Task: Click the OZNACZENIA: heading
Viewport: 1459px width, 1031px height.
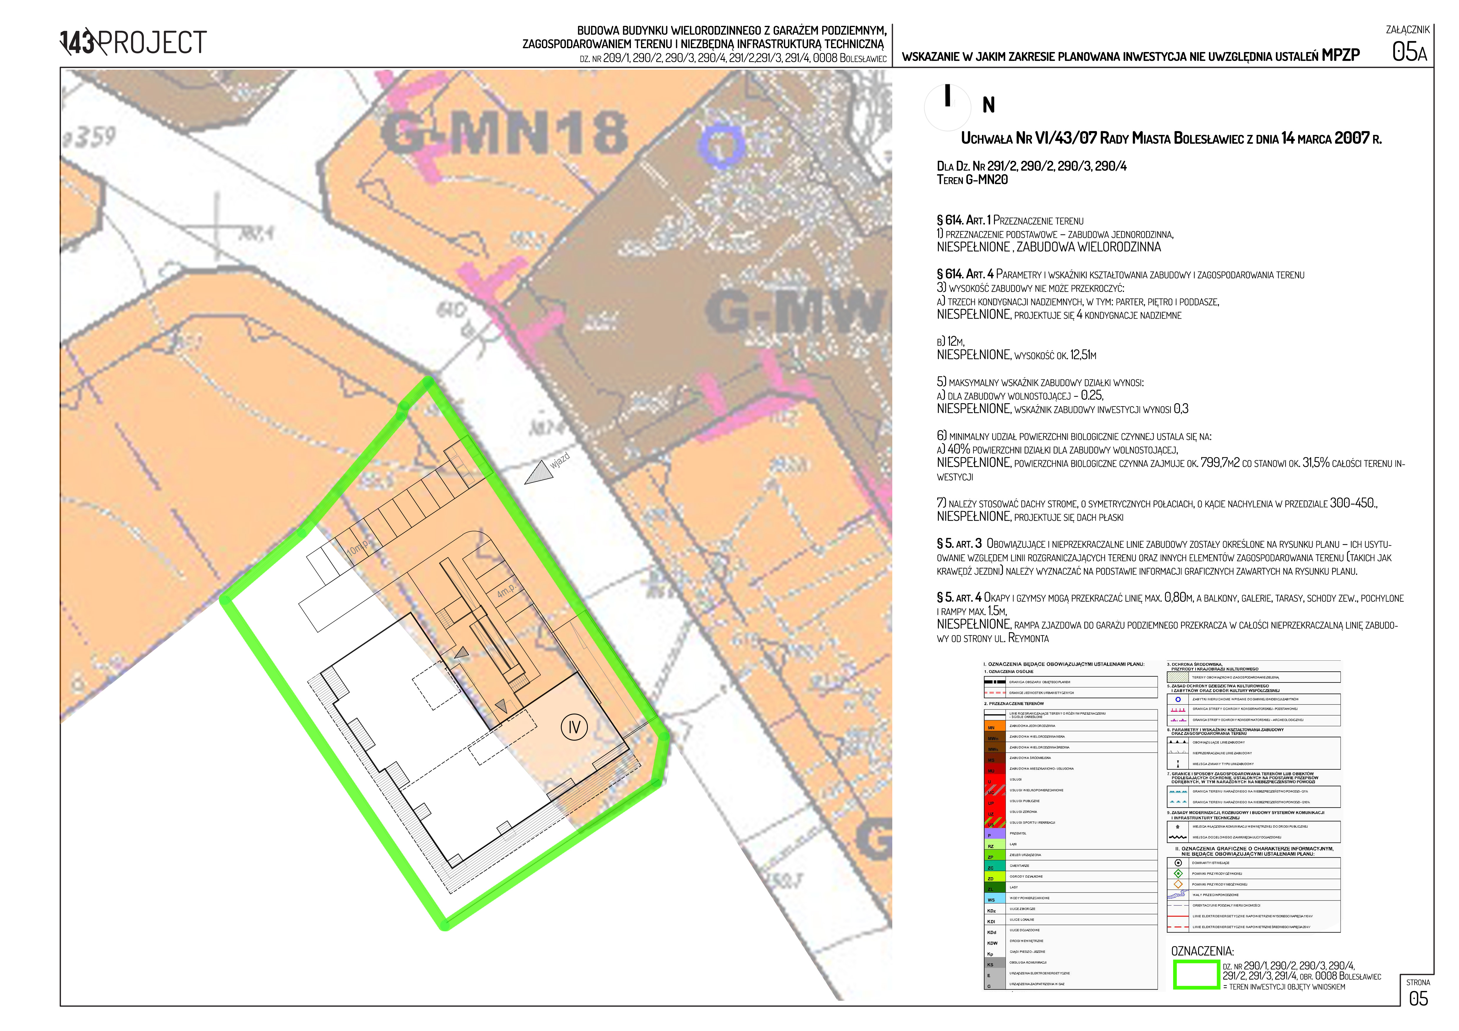Action: pos(1203,951)
